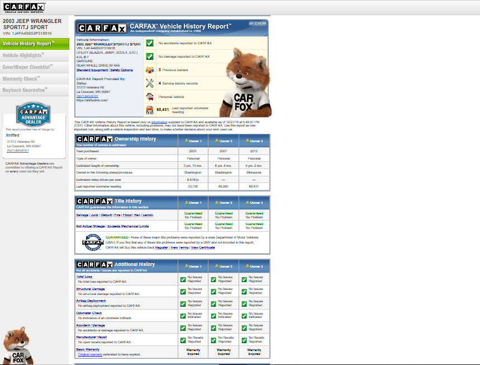Click the Not Actual Mileage link
The image size is (480, 365).
pyautogui.click(x=91, y=226)
